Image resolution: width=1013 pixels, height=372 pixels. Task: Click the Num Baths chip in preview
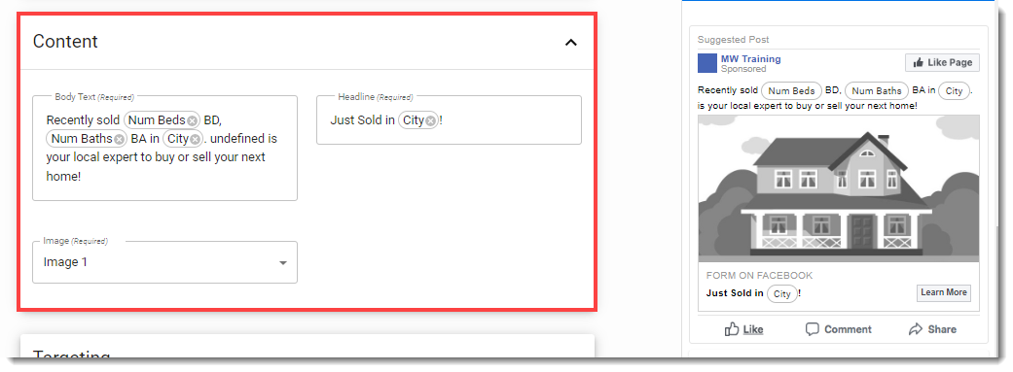pos(877,91)
